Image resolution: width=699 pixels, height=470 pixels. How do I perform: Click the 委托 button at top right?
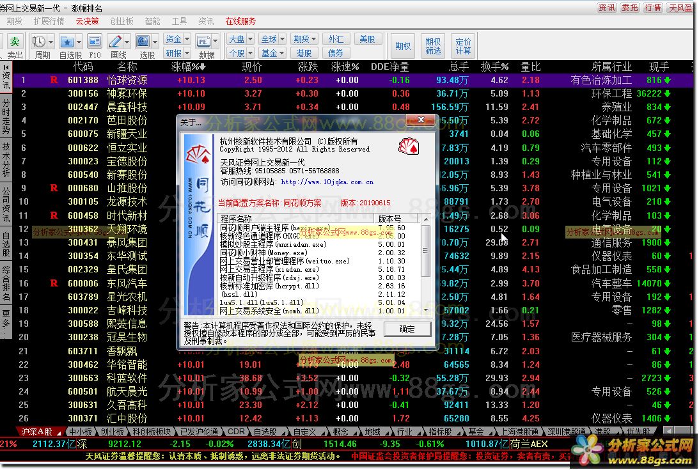click(629, 8)
